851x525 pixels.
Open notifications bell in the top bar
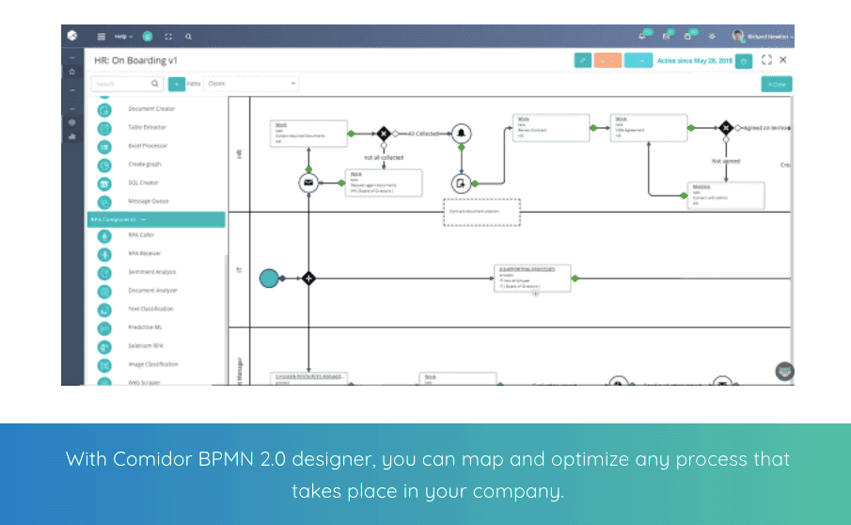642,37
